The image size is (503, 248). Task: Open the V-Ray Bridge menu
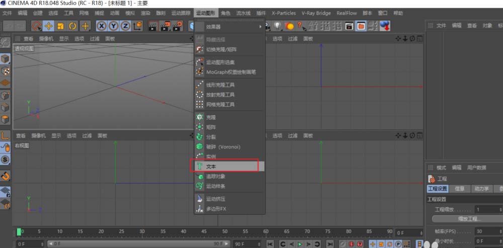(x=316, y=13)
